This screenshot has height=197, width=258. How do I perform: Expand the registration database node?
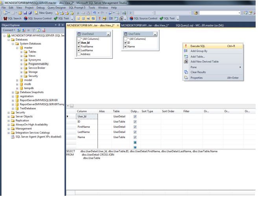click(13, 97)
